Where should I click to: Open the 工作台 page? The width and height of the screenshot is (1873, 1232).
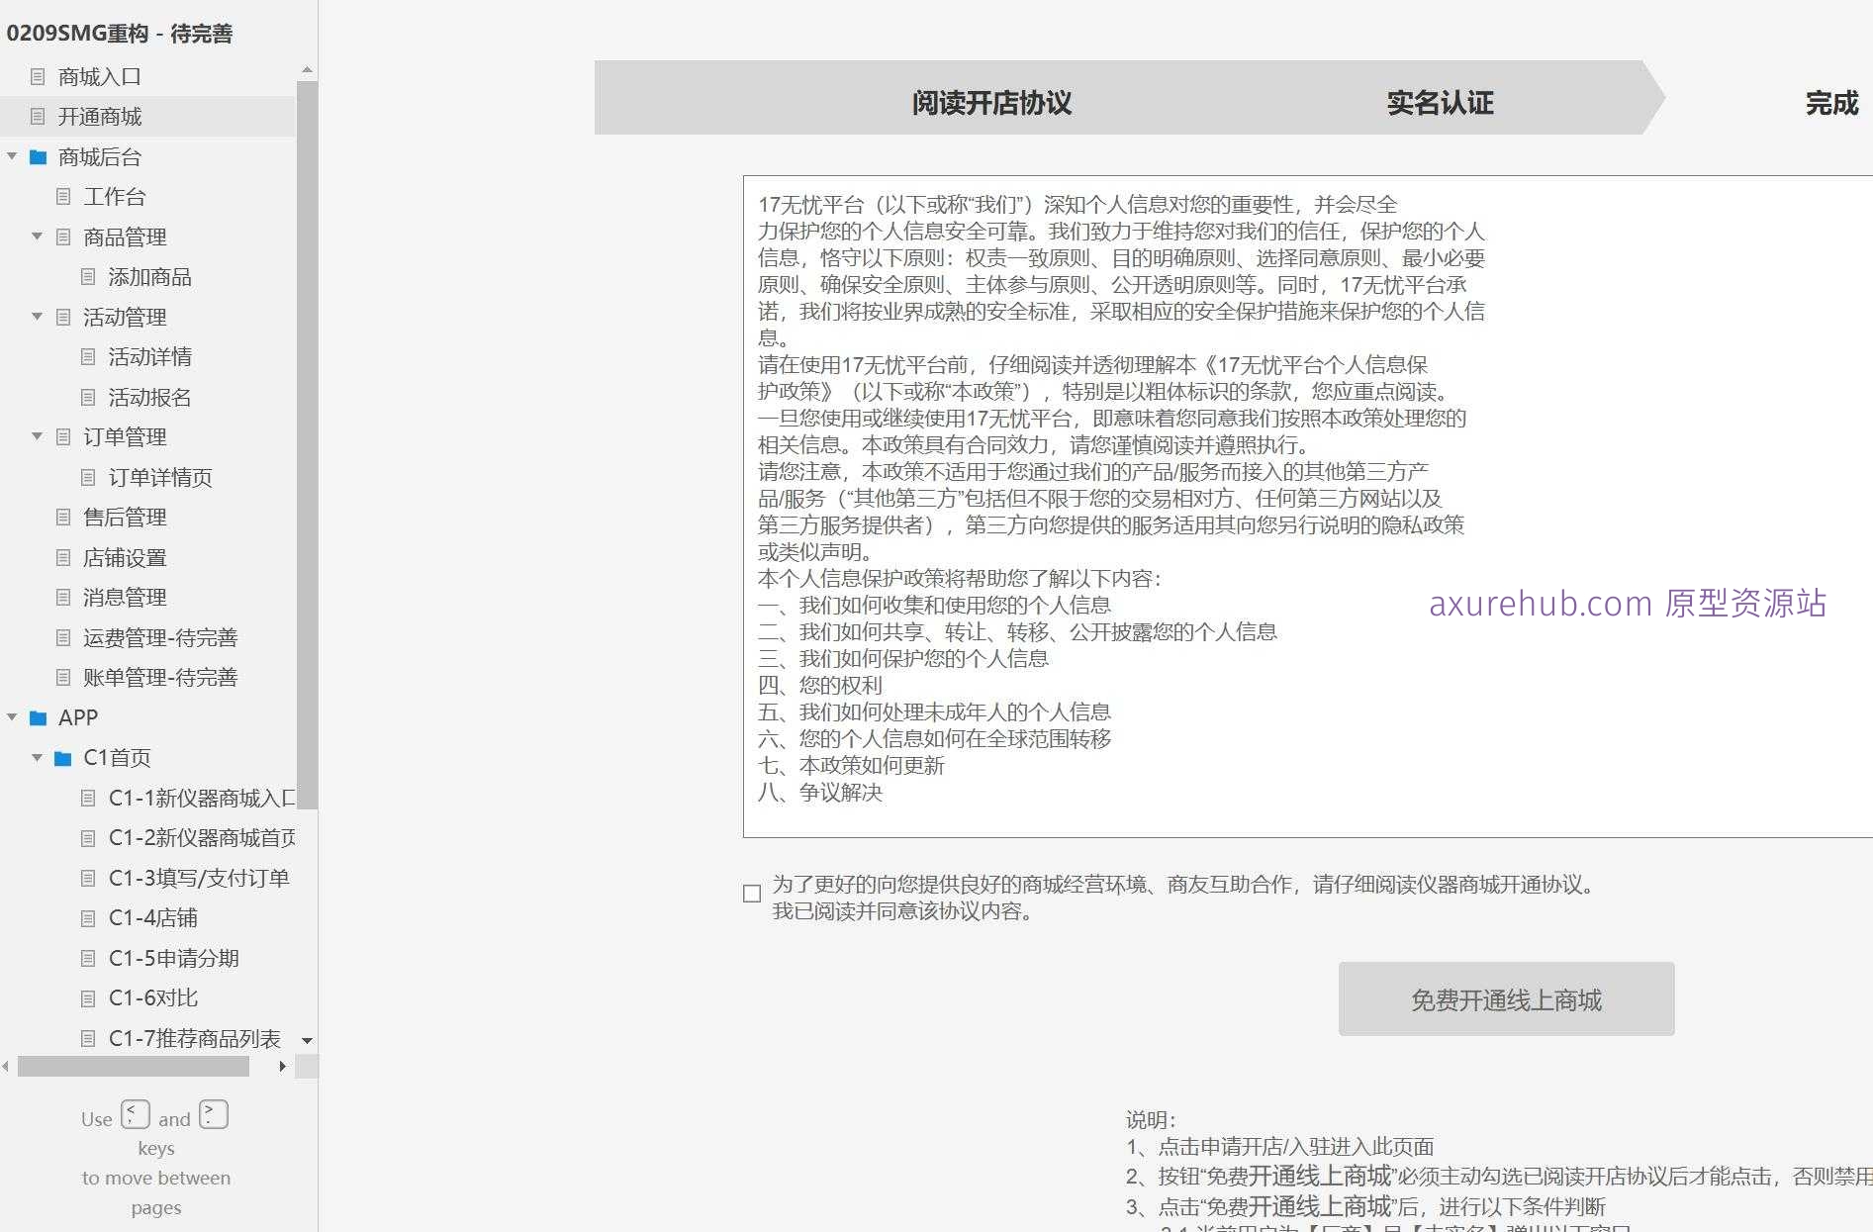[115, 197]
